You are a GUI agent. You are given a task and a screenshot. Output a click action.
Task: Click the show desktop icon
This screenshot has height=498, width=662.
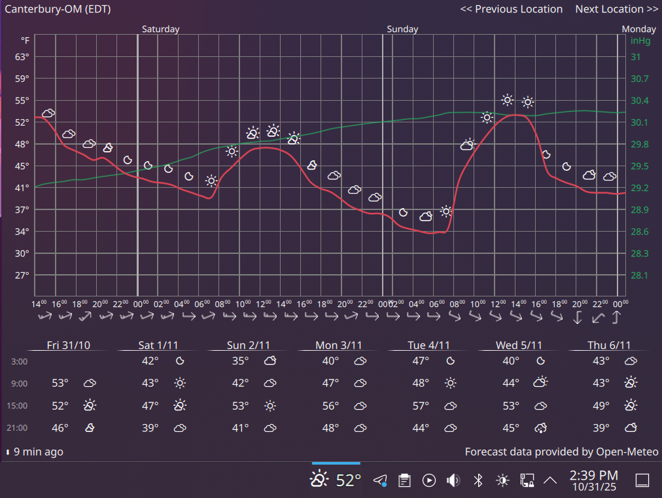pyautogui.click(x=642, y=480)
